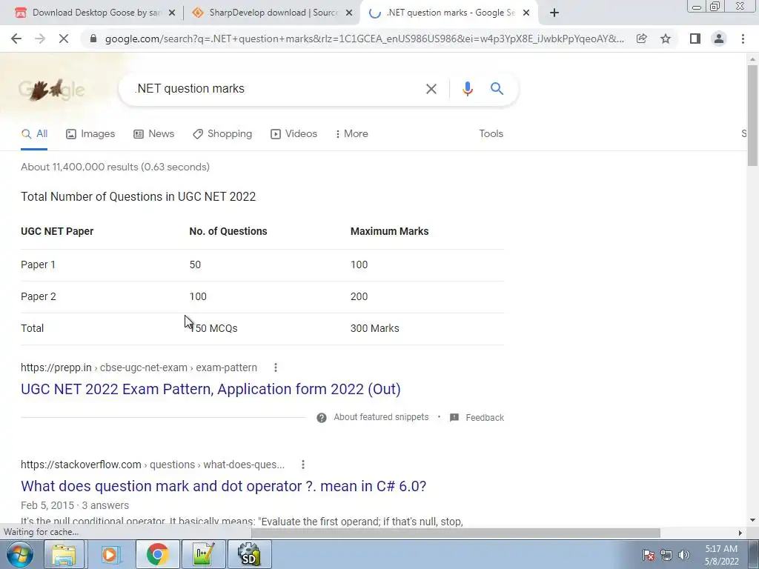Open stackoverflow result options menu

303,465
